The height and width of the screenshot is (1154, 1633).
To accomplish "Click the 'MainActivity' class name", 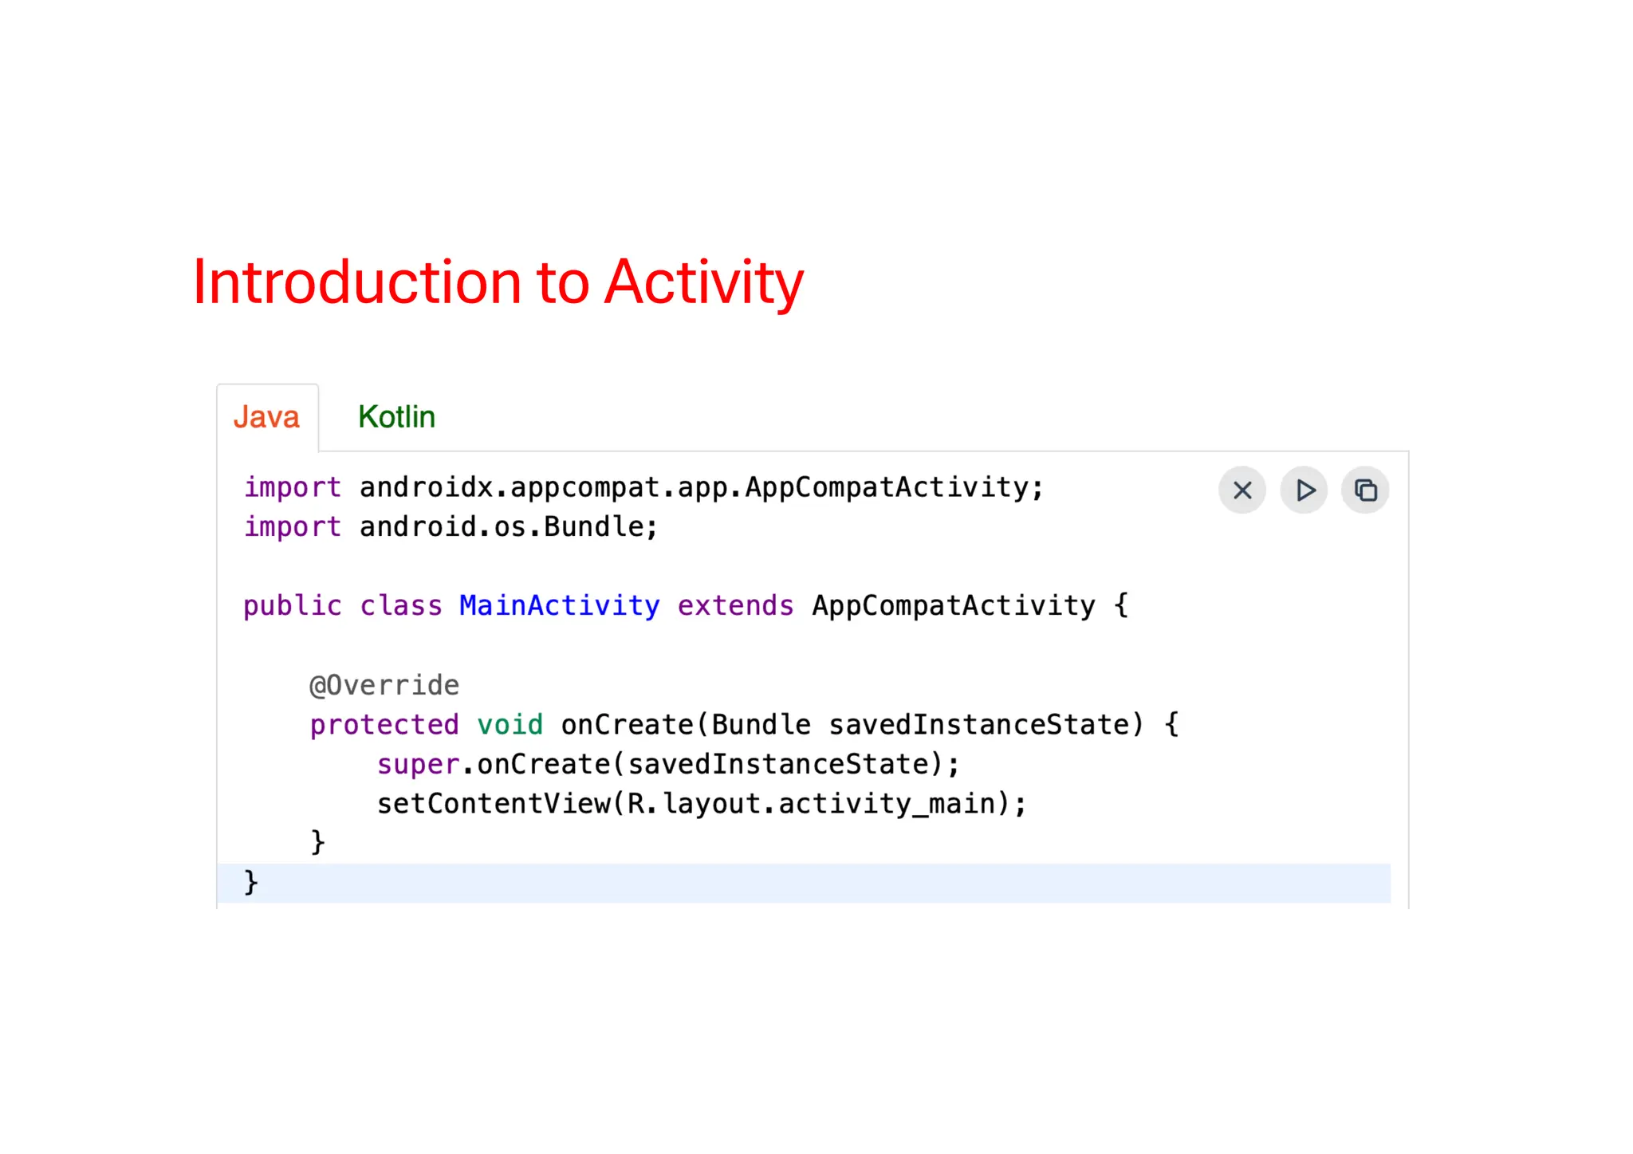I will pyautogui.click(x=559, y=606).
